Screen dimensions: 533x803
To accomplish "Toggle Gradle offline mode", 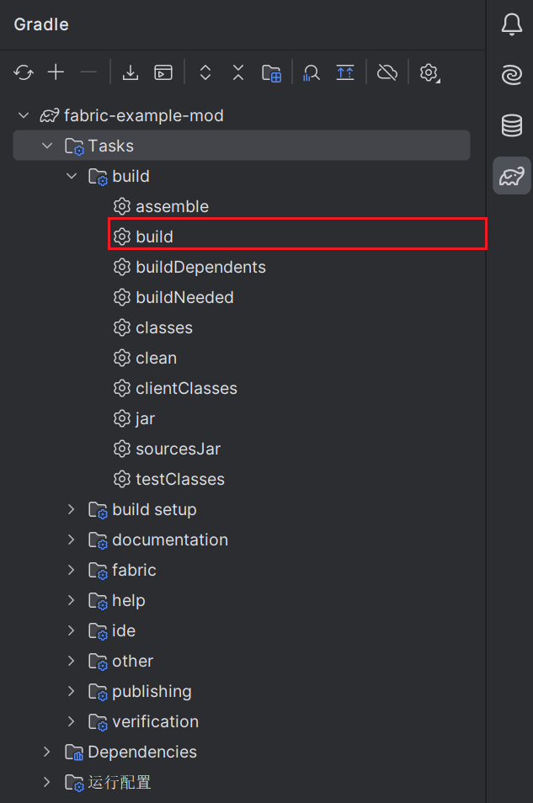I will coord(387,72).
